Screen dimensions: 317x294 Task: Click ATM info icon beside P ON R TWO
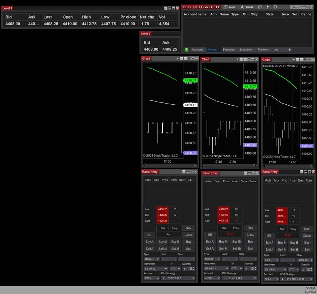282,279
